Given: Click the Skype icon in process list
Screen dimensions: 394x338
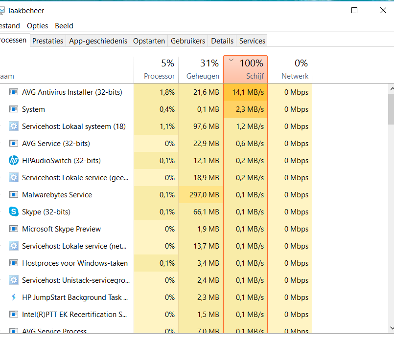Looking at the screenshot, I should (x=14, y=211).
